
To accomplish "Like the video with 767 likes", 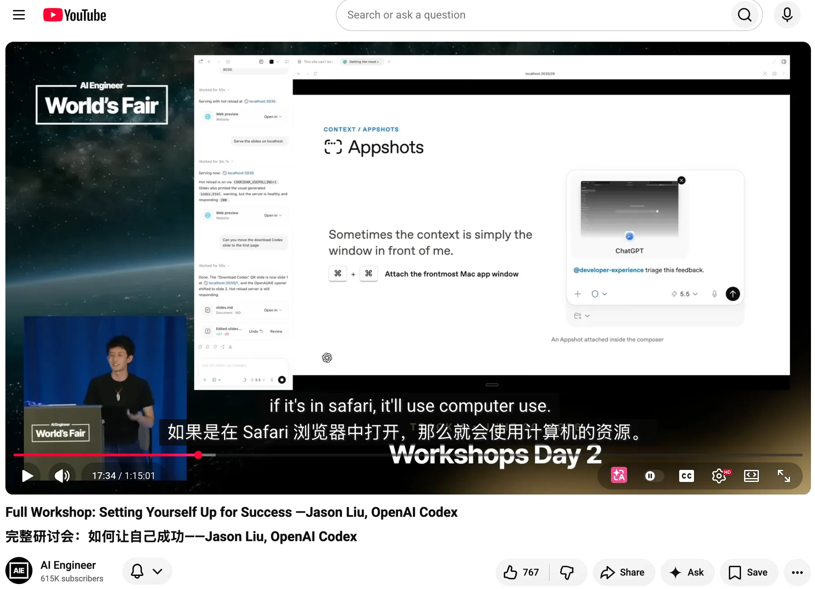I will point(522,572).
